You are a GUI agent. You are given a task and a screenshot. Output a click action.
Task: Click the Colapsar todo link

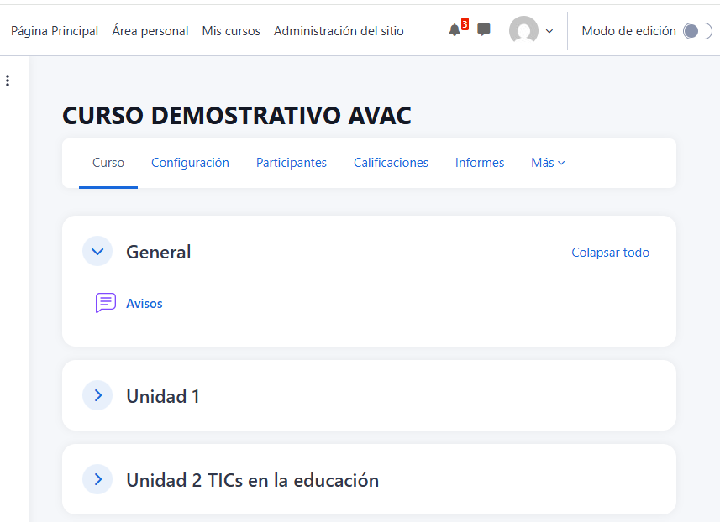coord(610,252)
